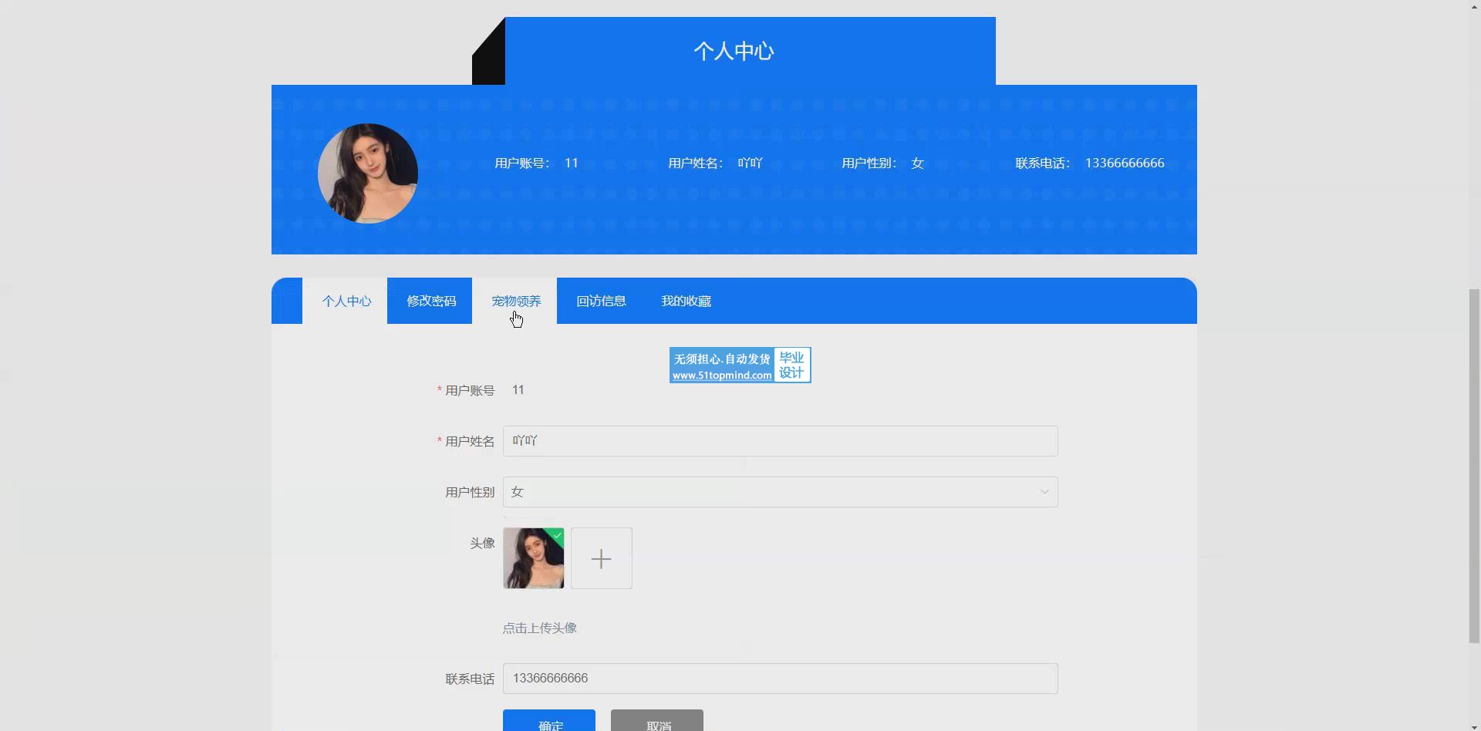1481x731 pixels.
Task: Click the circular profile photo in header
Action: pyautogui.click(x=368, y=173)
